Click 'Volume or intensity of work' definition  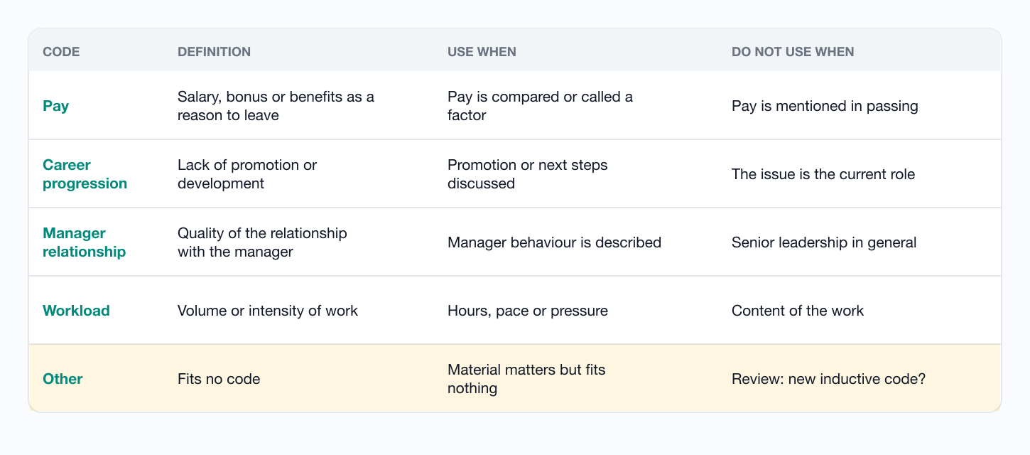pyautogui.click(x=268, y=311)
